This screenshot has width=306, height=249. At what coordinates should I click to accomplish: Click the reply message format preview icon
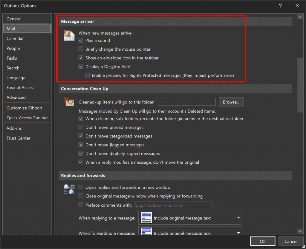pyautogui.click(x=146, y=218)
